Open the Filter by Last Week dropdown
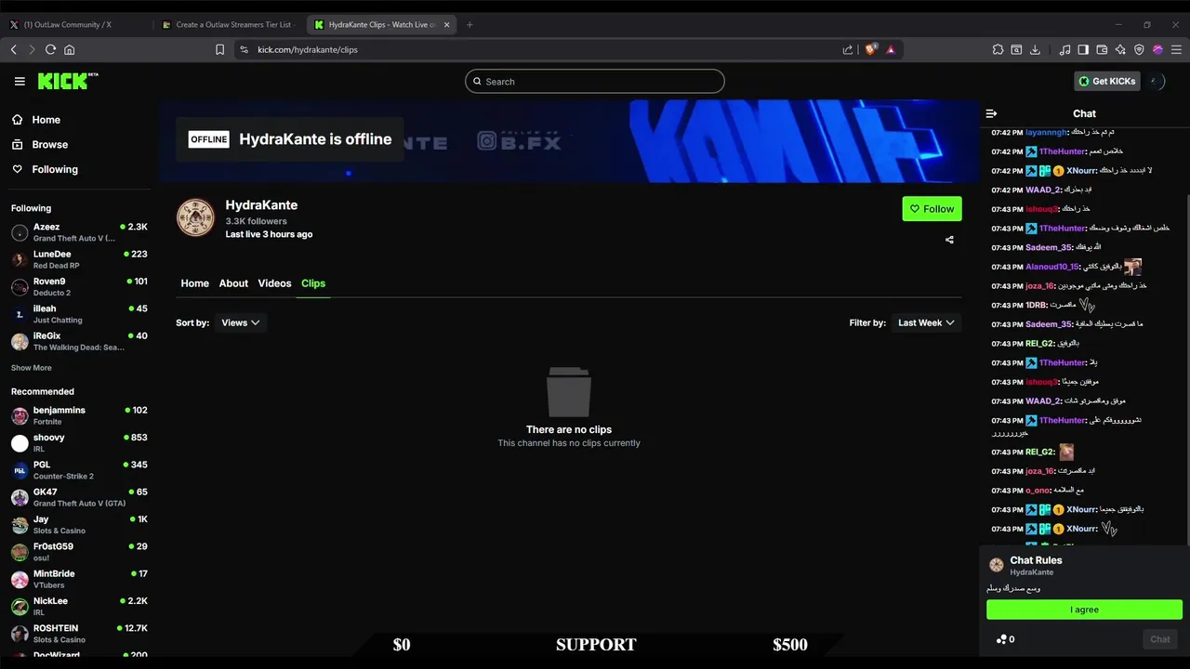This screenshot has width=1190, height=669. point(926,322)
